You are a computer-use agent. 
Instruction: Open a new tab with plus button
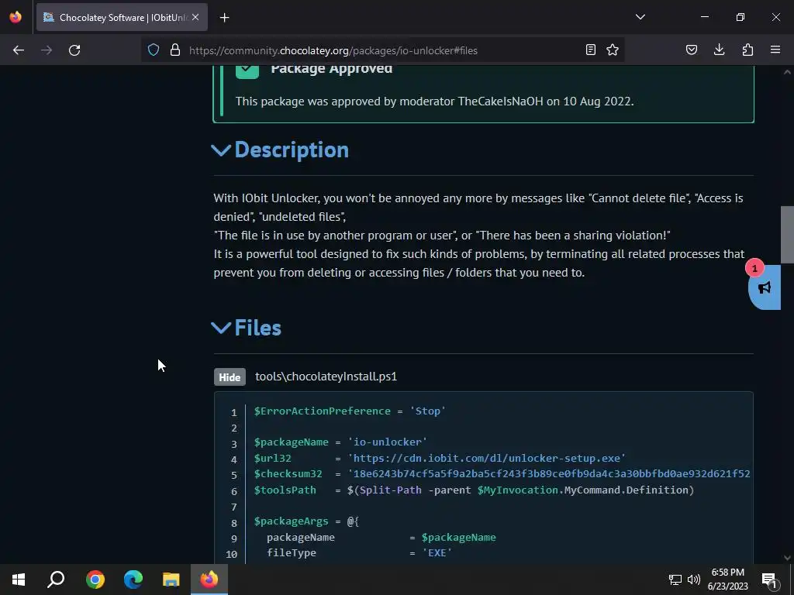[224, 18]
